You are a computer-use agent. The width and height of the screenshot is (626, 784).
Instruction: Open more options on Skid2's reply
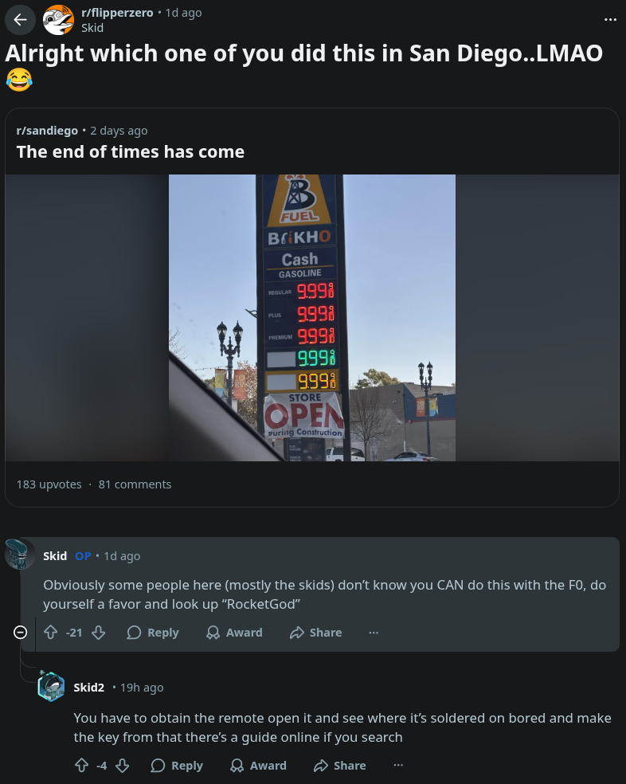click(x=398, y=766)
